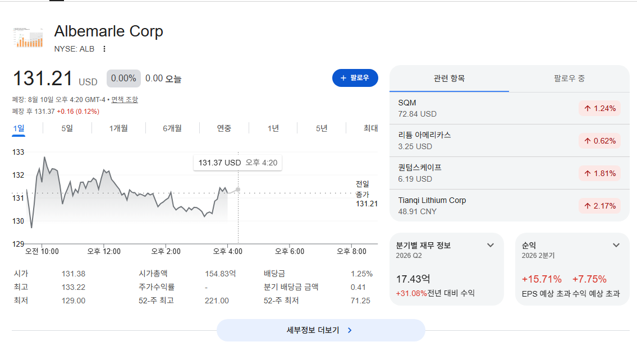Screen dimensions: 637x351
Task: Expand the 분기별 재무 정보 card chevron
Action: tap(491, 245)
